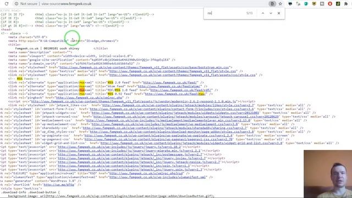Click the 'alpaca' HTML comment line
This screenshot has height=198, width=352.
tap(14, 33)
